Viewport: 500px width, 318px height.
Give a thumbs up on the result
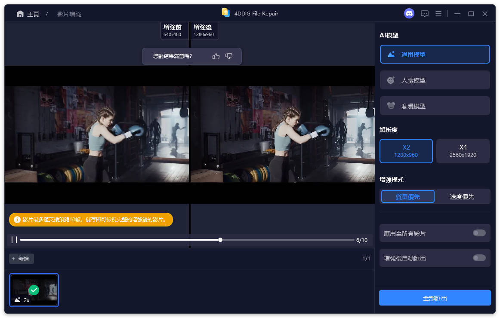216,56
